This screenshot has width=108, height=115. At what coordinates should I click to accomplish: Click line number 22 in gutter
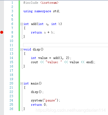[11, 92]
